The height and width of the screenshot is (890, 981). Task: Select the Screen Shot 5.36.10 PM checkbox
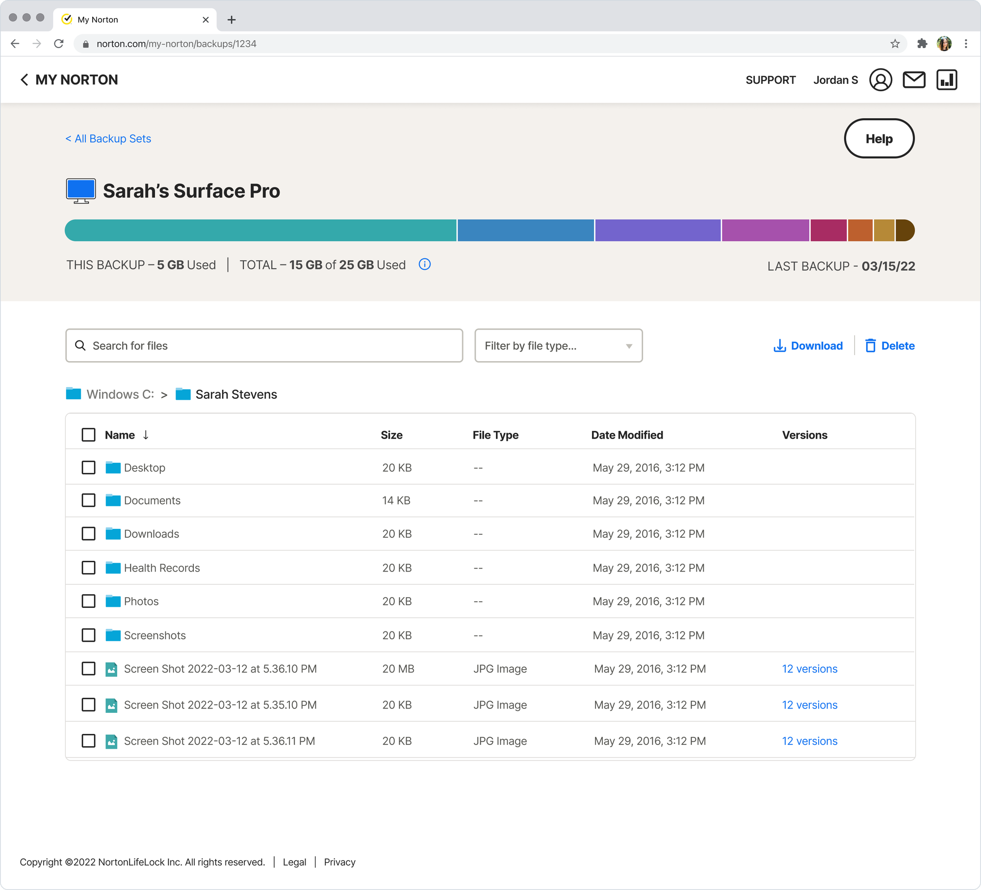click(x=88, y=669)
